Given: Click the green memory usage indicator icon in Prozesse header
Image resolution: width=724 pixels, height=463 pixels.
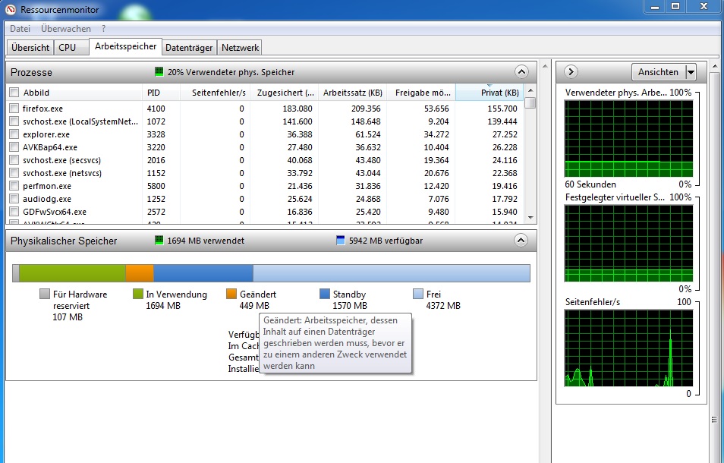Looking at the screenshot, I should (x=159, y=71).
